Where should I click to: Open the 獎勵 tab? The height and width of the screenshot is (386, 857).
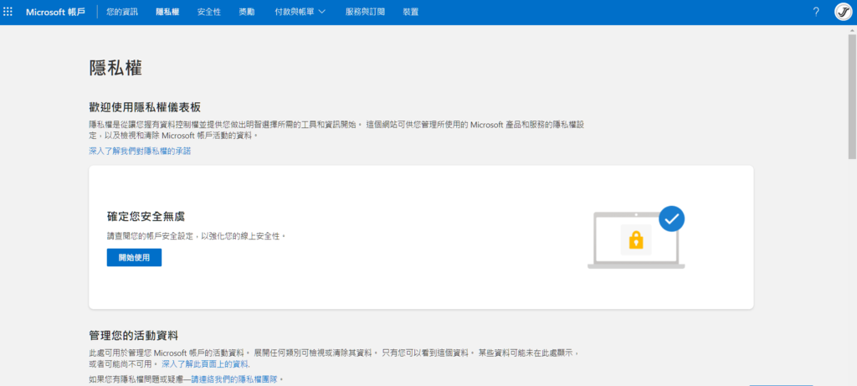coord(247,12)
